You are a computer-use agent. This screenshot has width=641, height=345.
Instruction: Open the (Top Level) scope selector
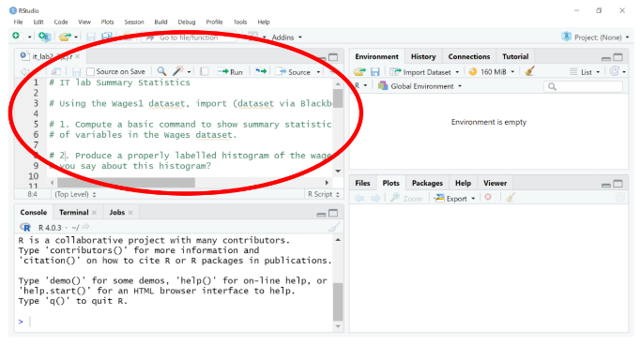[x=76, y=194]
